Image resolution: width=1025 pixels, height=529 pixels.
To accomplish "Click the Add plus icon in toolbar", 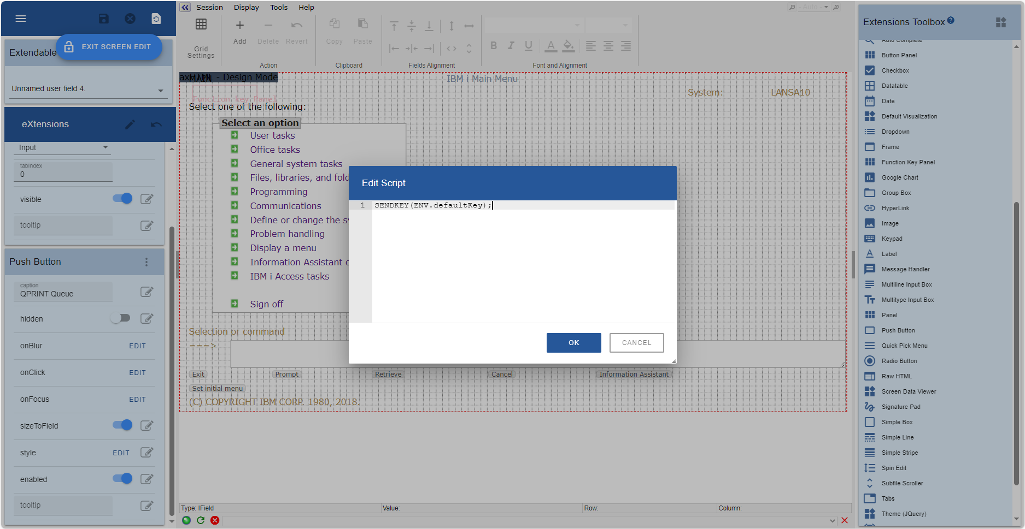I will 239,26.
